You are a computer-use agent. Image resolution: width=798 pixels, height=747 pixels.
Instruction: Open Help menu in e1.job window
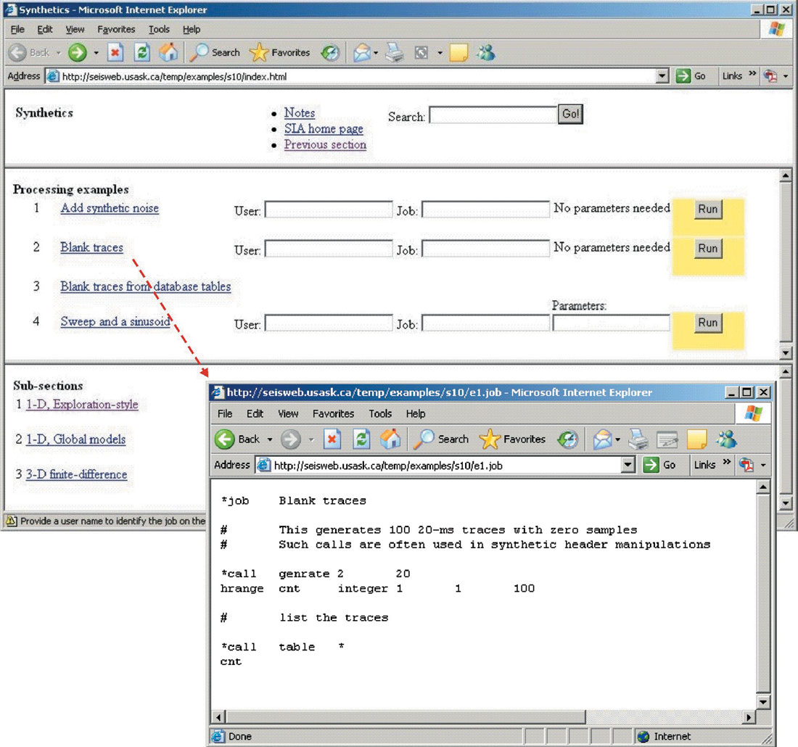(415, 413)
